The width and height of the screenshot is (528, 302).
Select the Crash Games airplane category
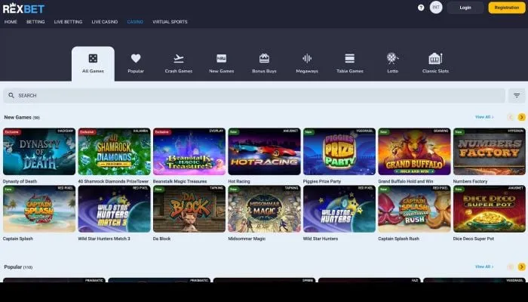click(179, 63)
